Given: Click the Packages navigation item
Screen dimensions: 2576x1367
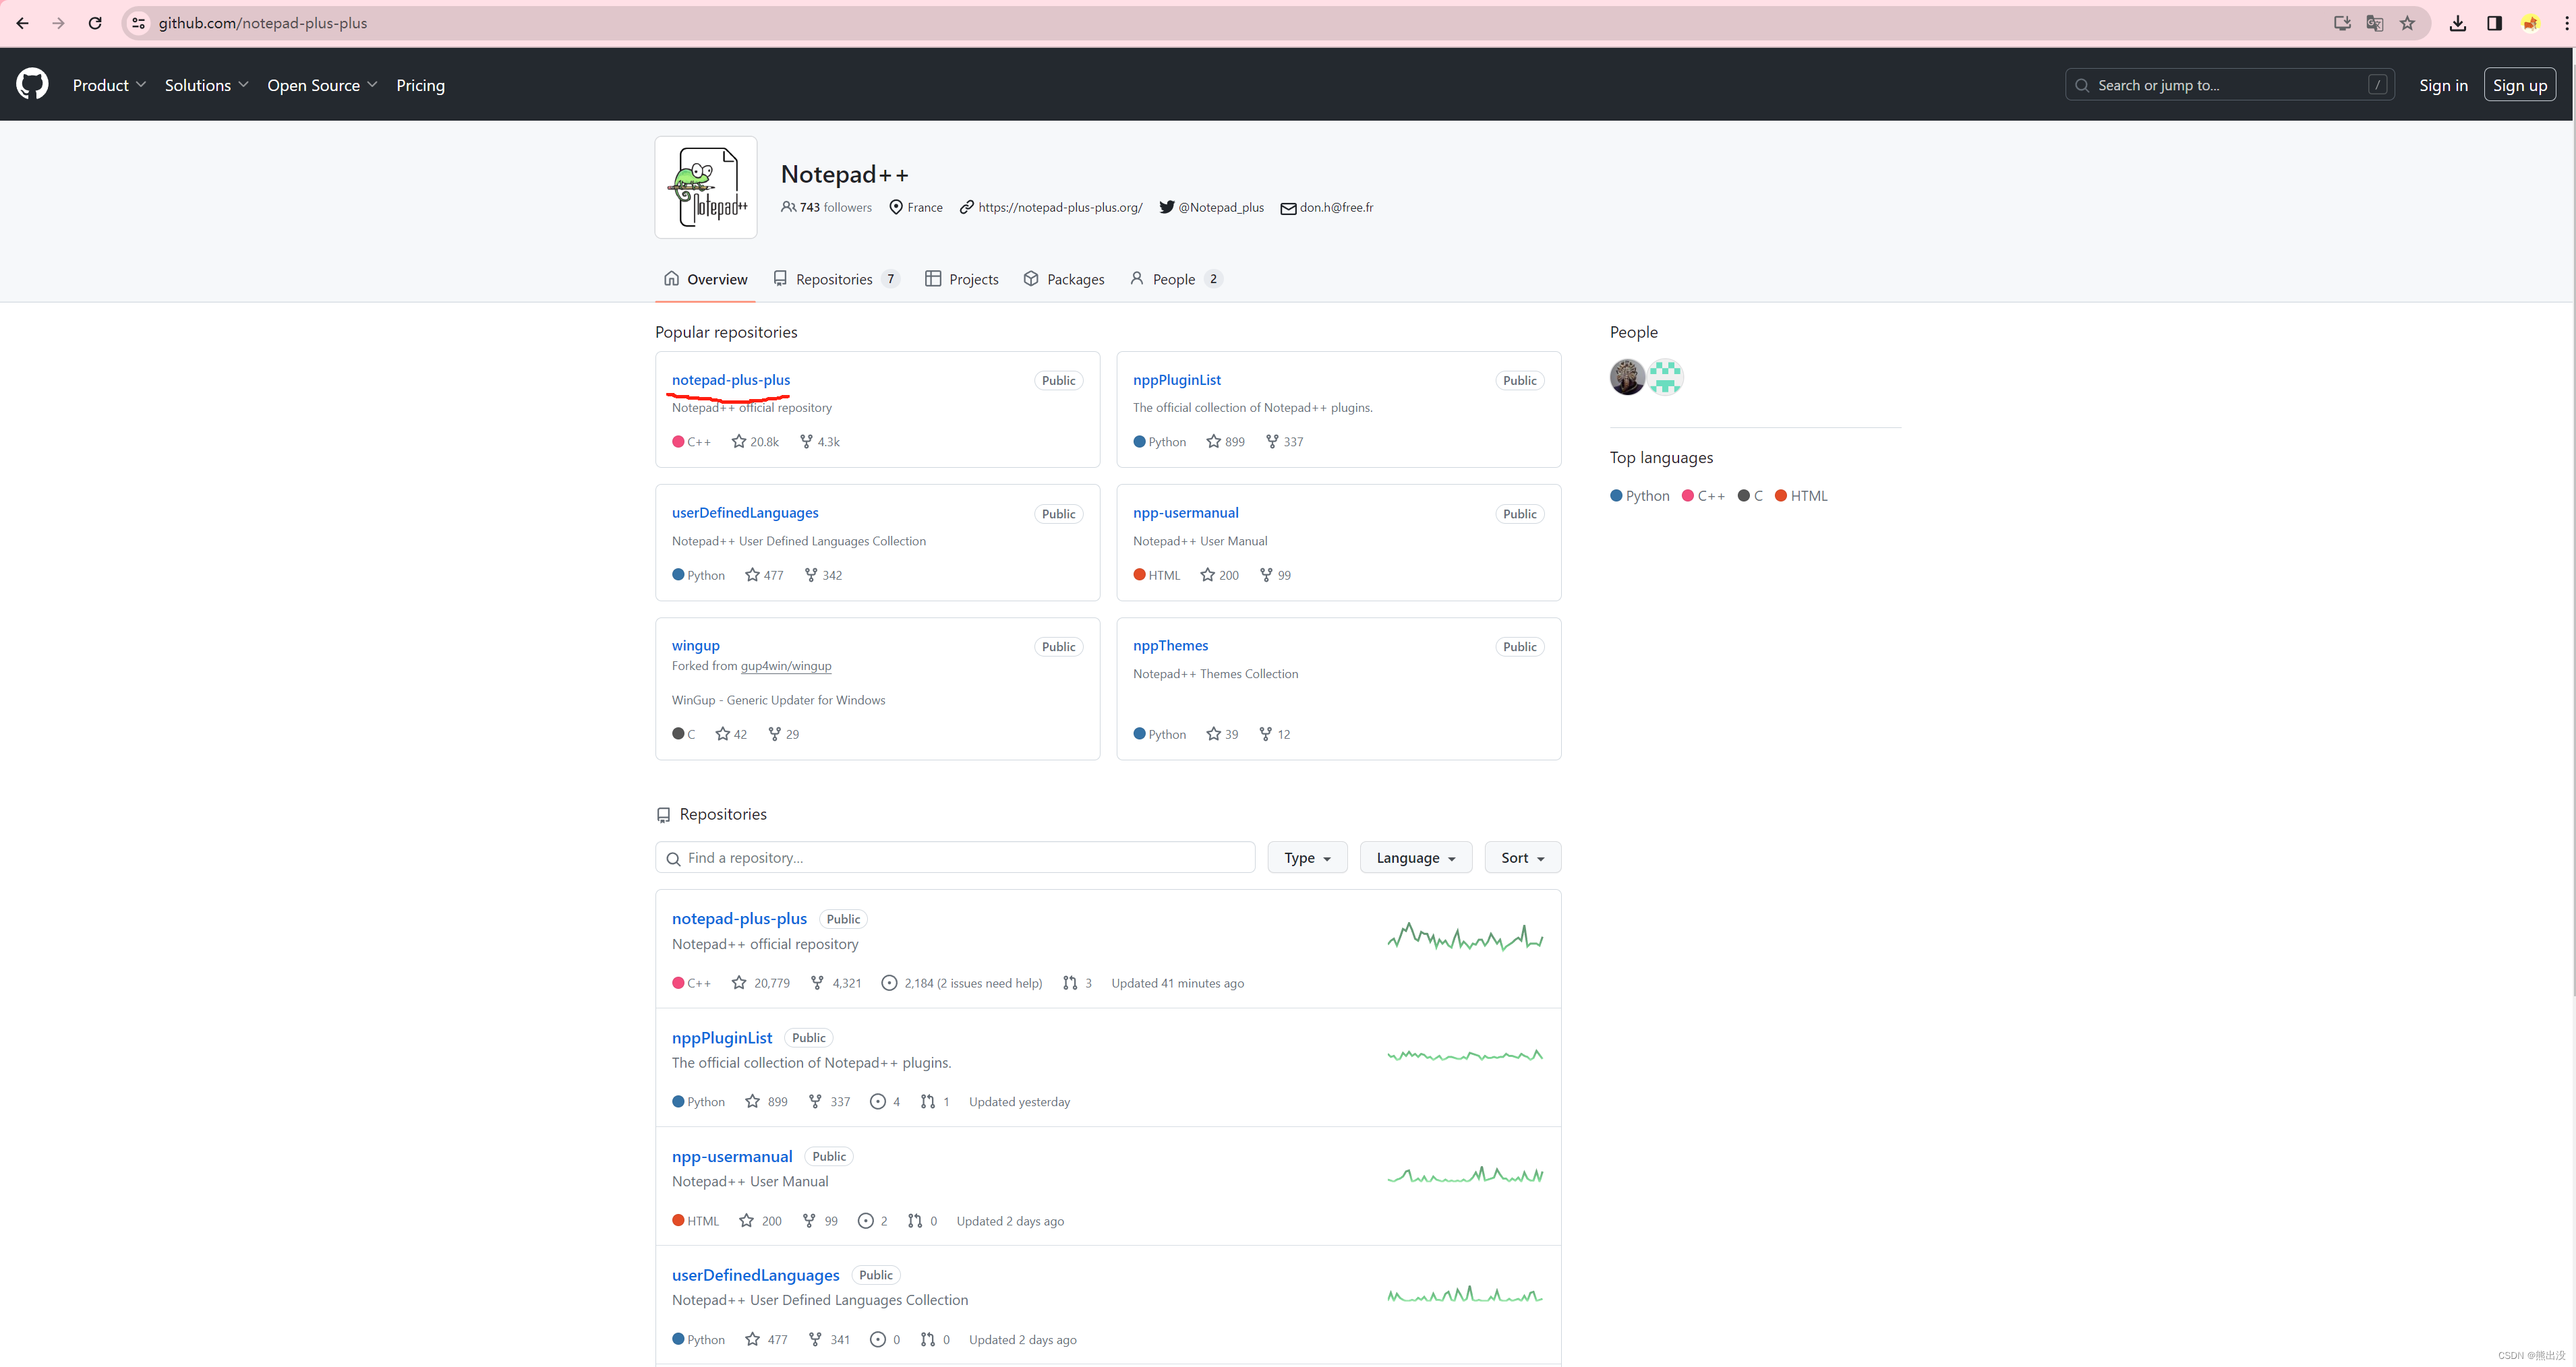Looking at the screenshot, I should (x=1075, y=279).
